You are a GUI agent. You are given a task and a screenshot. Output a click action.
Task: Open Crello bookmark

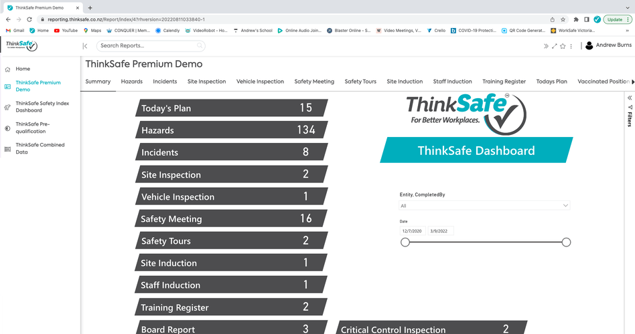pyautogui.click(x=436, y=30)
